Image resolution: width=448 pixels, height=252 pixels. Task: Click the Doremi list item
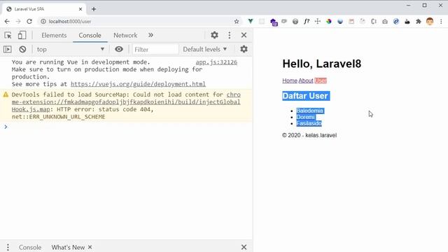(x=305, y=117)
